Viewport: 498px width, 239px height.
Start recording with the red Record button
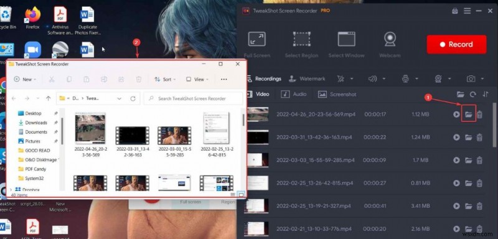pyautogui.click(x=456, y=44)
